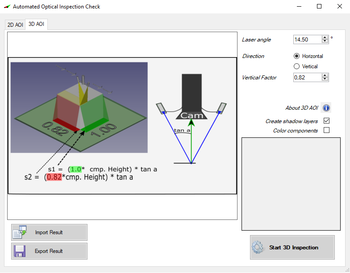Viewport: 350px width, 273px height.
Task: Click the Vertical Factor label
Action: (259, 78)
